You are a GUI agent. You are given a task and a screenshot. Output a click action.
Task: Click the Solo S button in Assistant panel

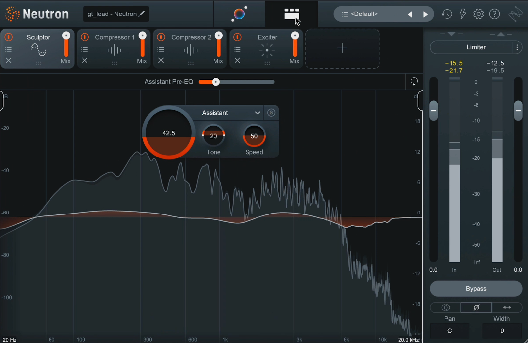coord(271,113)
